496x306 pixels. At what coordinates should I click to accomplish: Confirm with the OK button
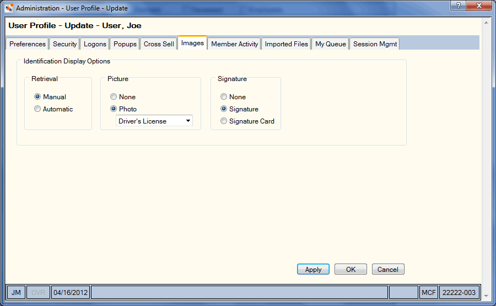(351, 269)
